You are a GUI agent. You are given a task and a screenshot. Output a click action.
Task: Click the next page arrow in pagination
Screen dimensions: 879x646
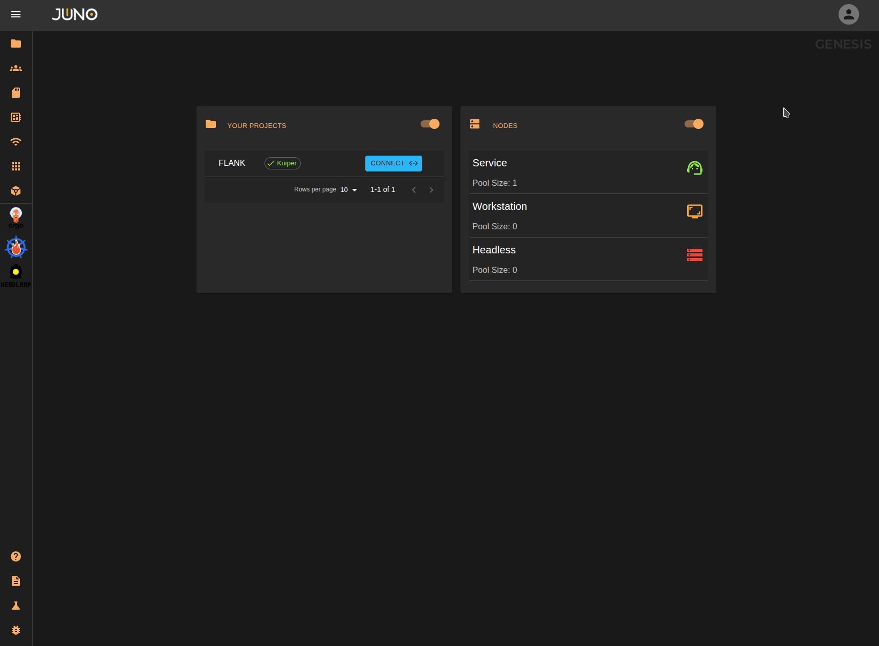coord(431,189)
